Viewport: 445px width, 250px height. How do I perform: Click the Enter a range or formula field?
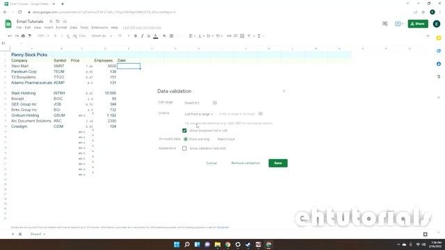point(237,114)
